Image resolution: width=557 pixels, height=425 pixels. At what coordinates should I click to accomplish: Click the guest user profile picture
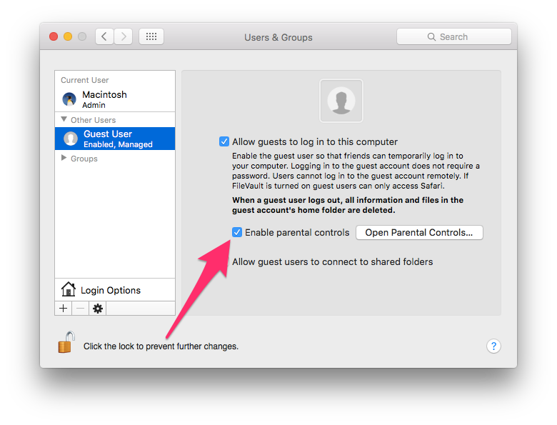click(341, 101)
